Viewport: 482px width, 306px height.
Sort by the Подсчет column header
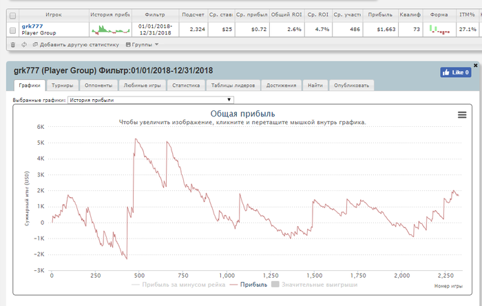193,14
